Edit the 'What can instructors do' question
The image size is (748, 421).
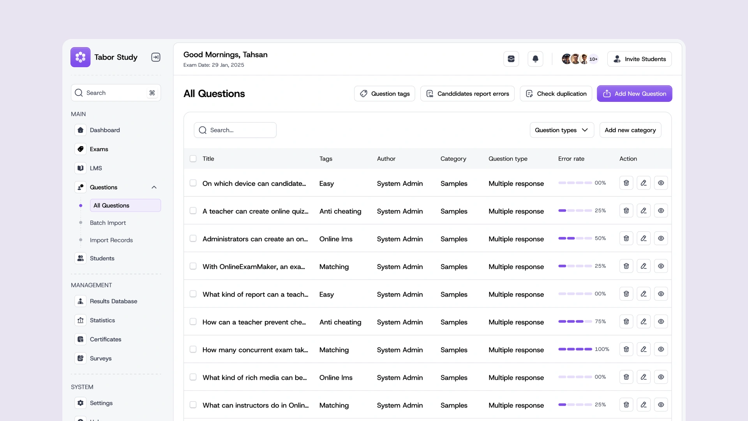coord(644,404)
